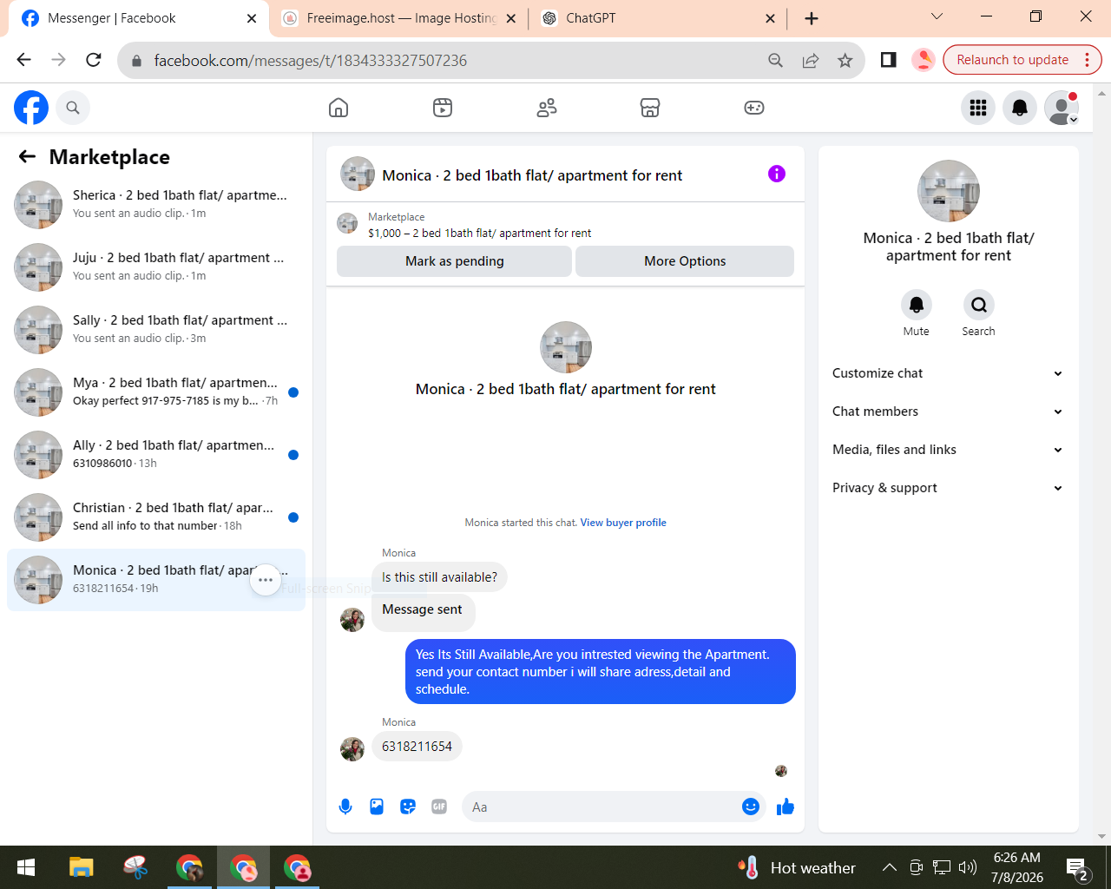The image size is (1111, 889).
Task: Click Mark as pending button
Action: pos(454,261)
